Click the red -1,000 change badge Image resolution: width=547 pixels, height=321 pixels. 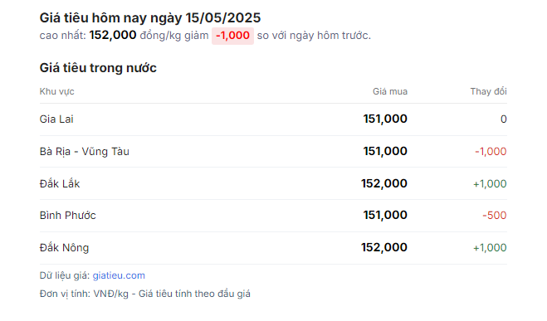point(232,36)
